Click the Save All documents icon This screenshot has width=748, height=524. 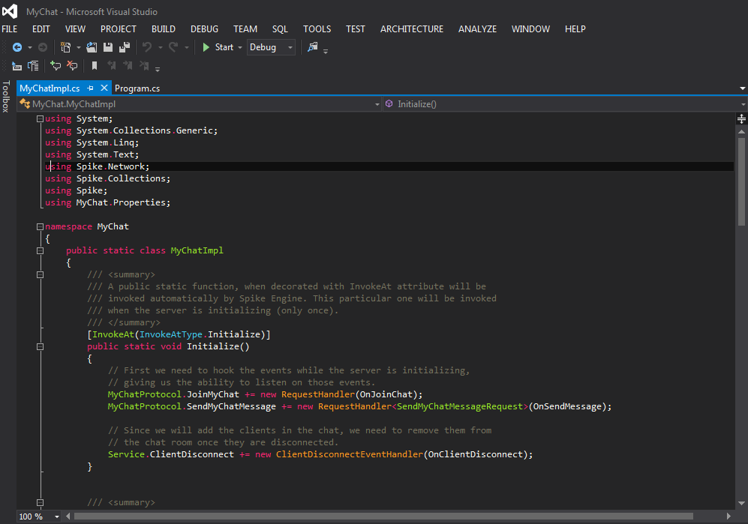[125, 46]
